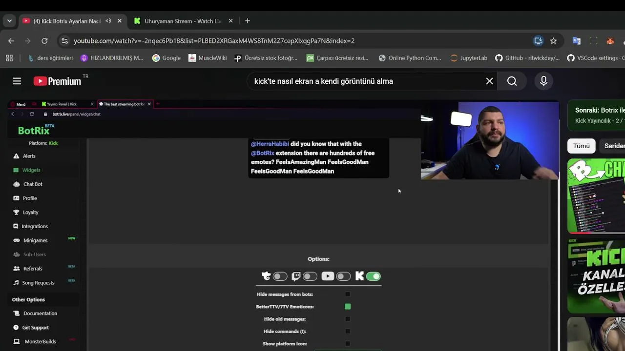This screenshot has width=625, height=351.
Task: Open the JupyterLab bookmark
Action: [469, 58]
